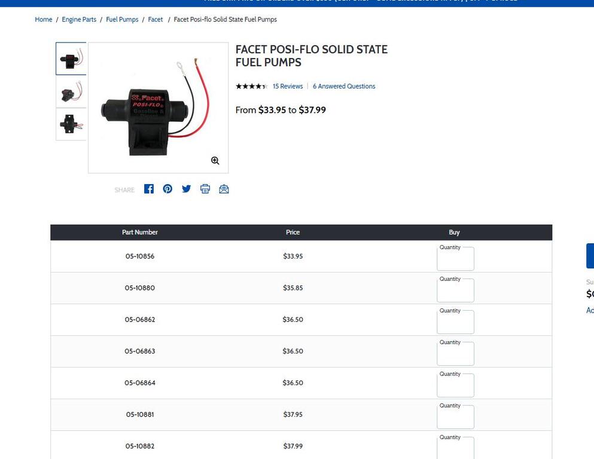Open 6 Answered Questions link
The height and width of the screenshot is (459, 594).
point(344,86)
